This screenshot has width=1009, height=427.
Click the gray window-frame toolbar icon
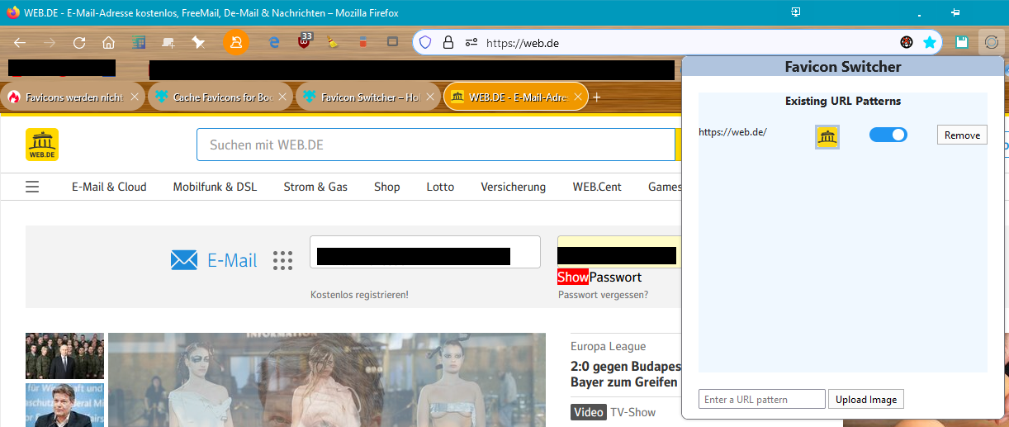(x=393, y=42)
